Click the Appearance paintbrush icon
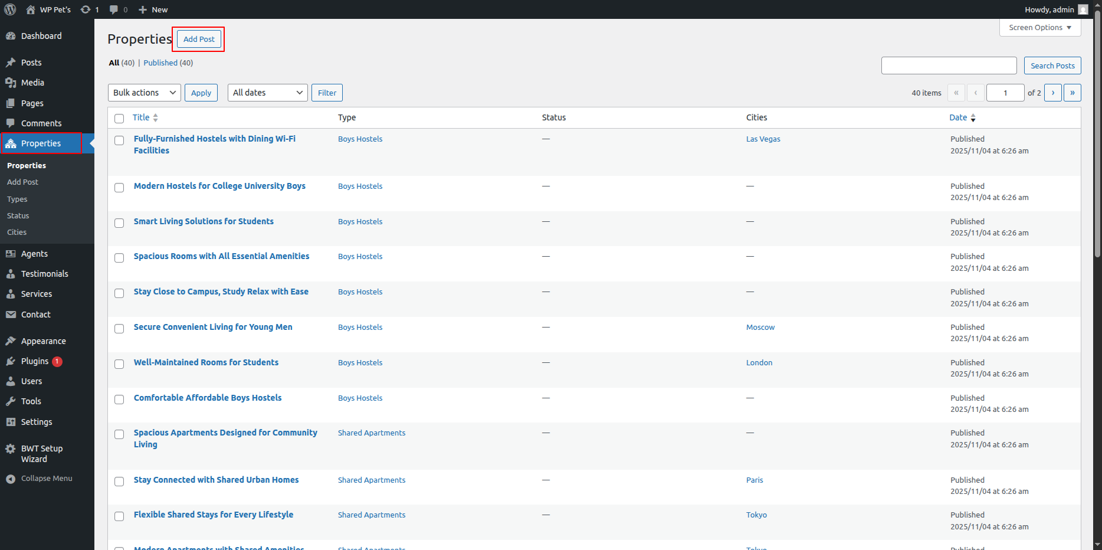This screenshot has height=550, width=1102. pos(11,341)
